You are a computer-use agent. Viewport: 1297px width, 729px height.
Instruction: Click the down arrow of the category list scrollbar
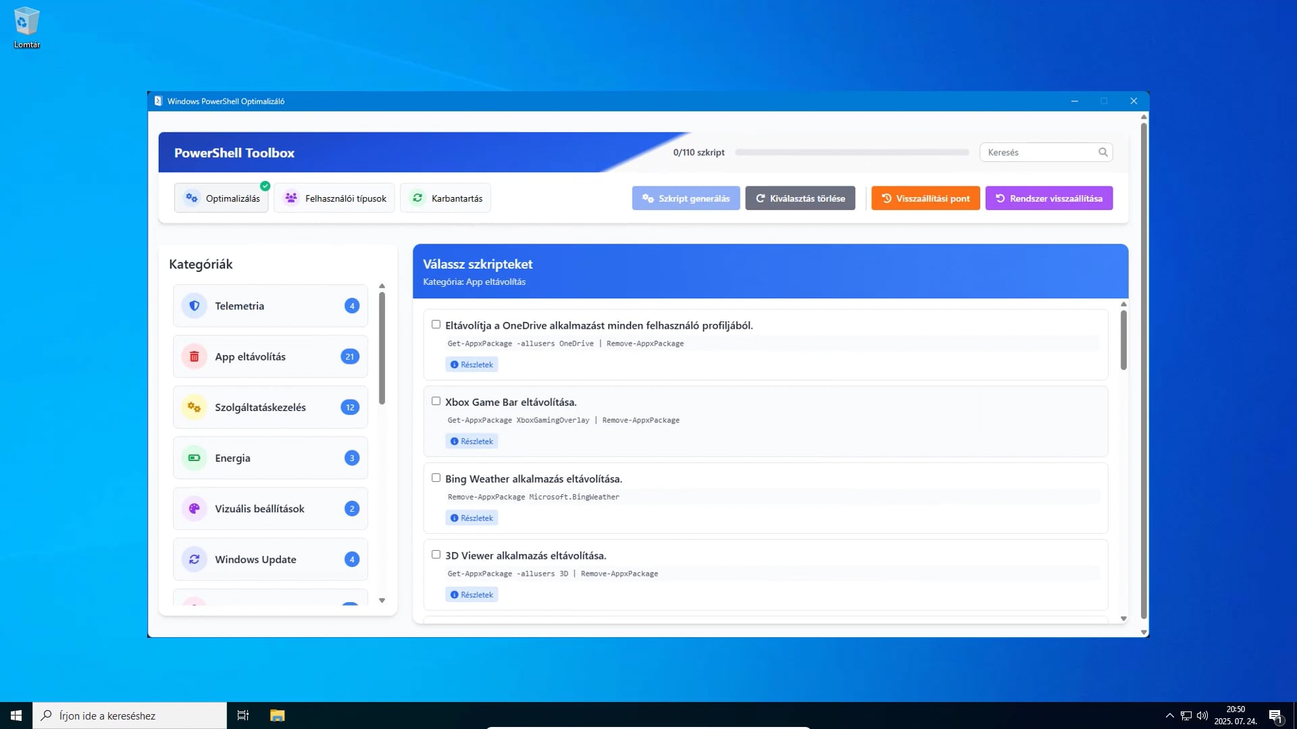pos(382,600)
